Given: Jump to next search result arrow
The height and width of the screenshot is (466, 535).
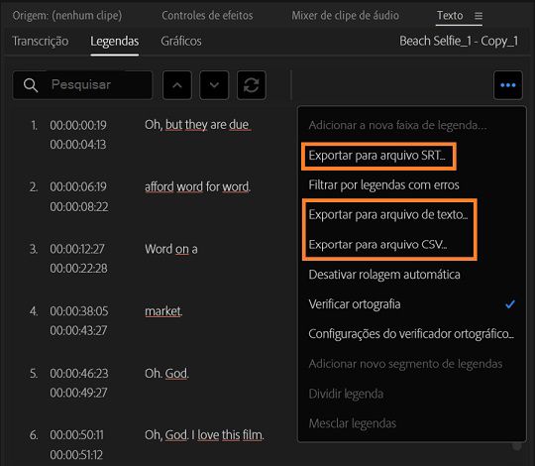Looking at the screenshot, I should pyautogui.click(x=214, y=85).
